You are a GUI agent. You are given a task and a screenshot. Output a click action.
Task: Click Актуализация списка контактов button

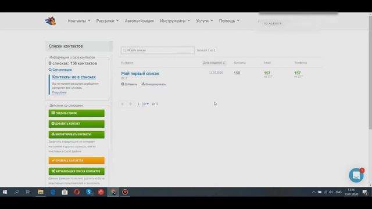76,171
